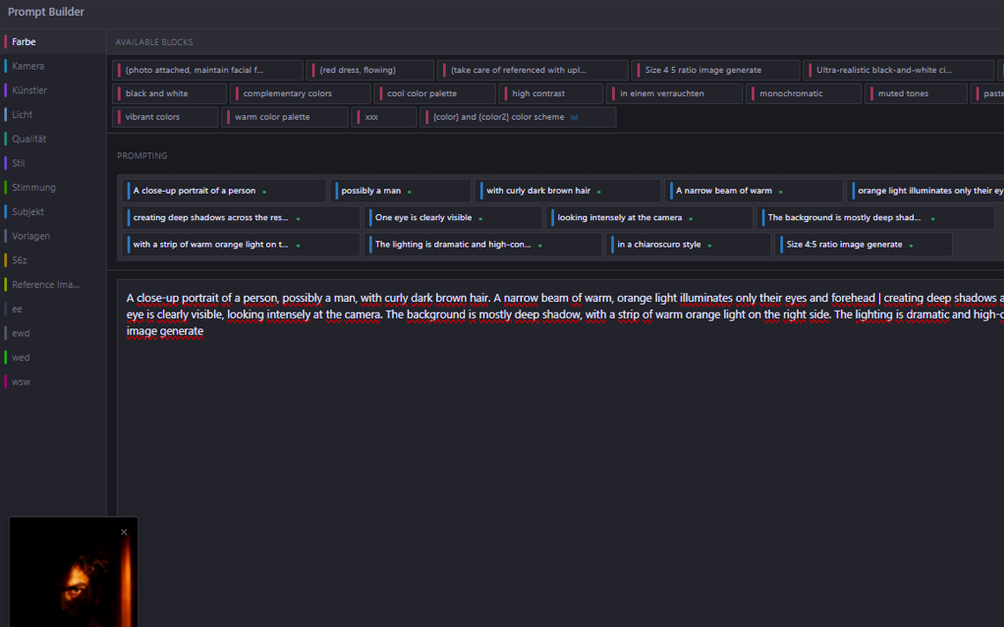Click 'Size 4:5 ratio image generate' prompt block
Viewport: 1004px width, 627px height.
(844, 245)
